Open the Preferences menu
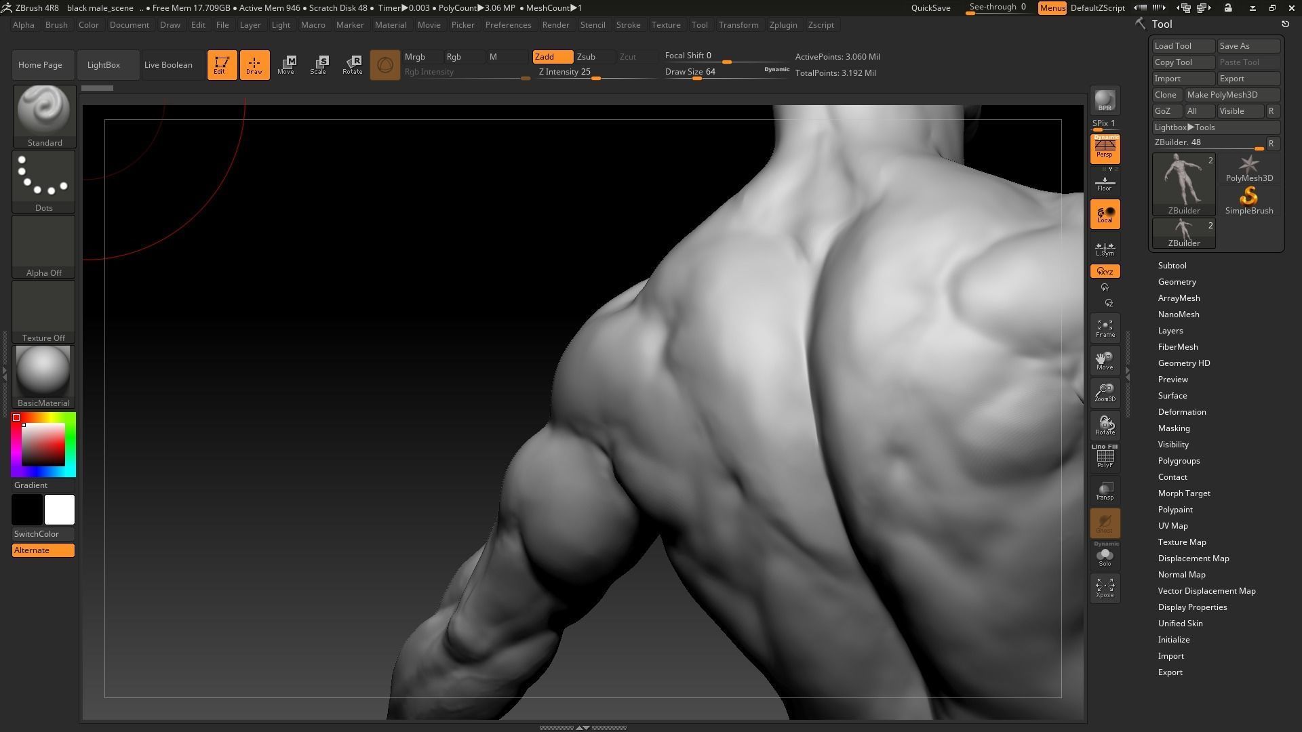The width and height of the screenshot is (1302, 732). [x=509, y=24]
